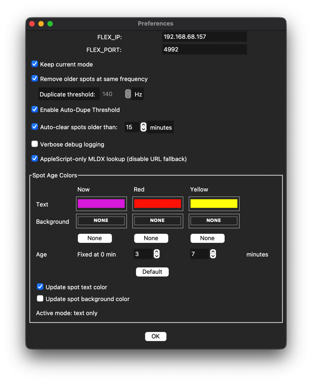Enable Update spot background color
The height and width of the screenshot is (383, 312).
point(40,298)
